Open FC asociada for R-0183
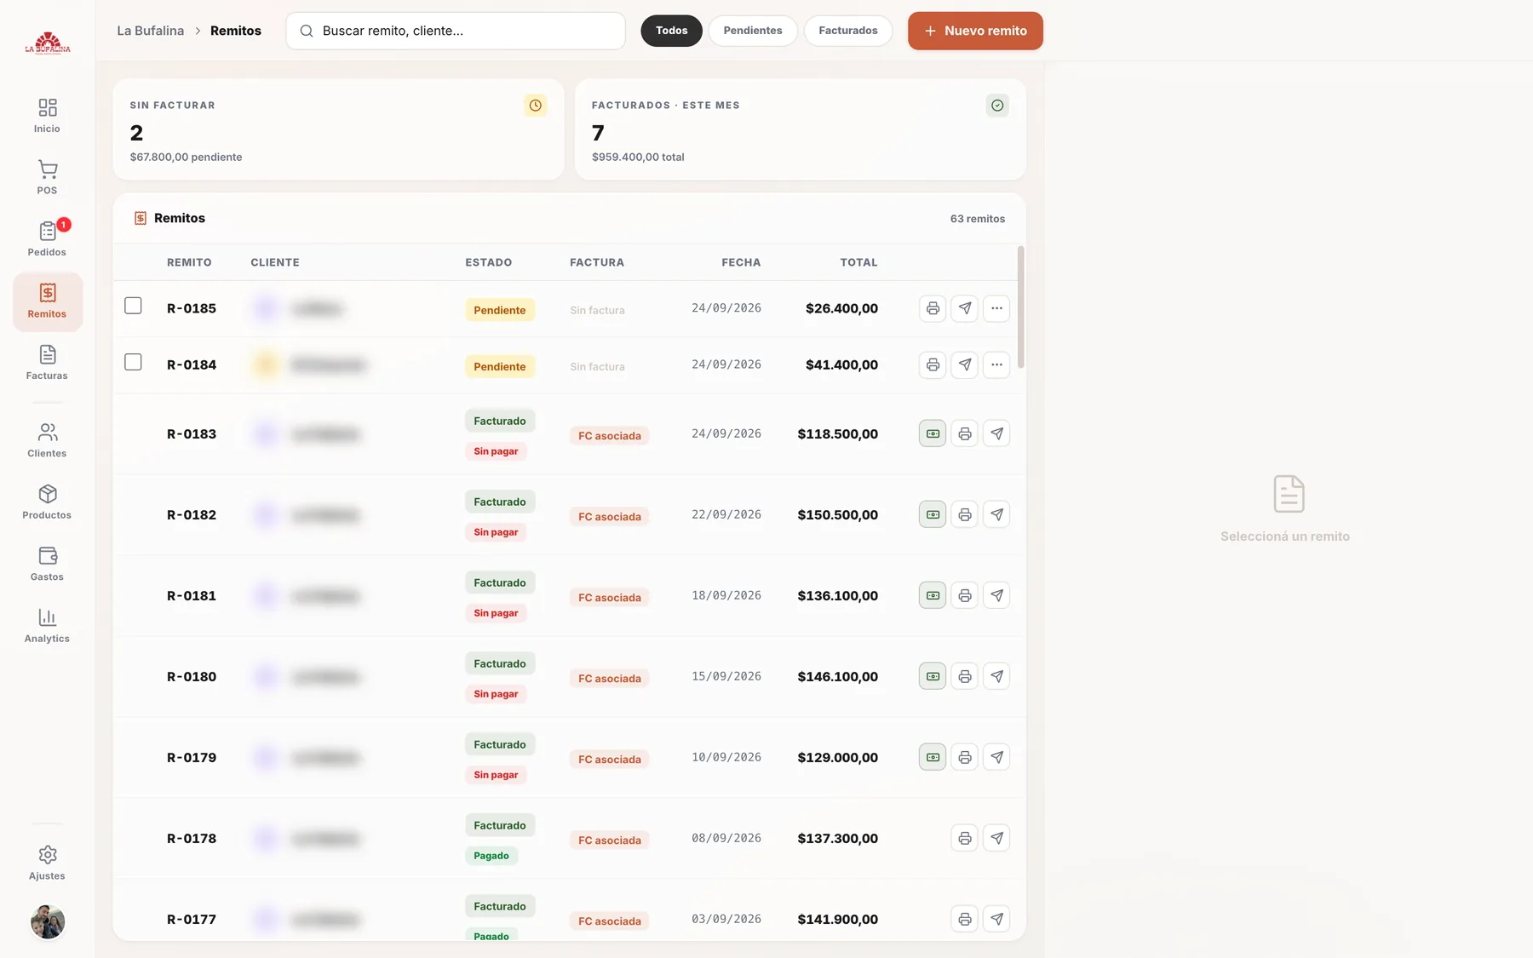This screenshot has width=1533, height=958. 609,436
